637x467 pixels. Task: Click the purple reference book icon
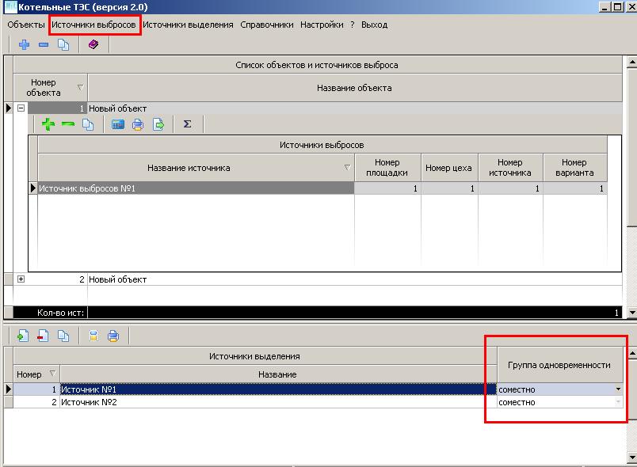[x=93, y=45]
